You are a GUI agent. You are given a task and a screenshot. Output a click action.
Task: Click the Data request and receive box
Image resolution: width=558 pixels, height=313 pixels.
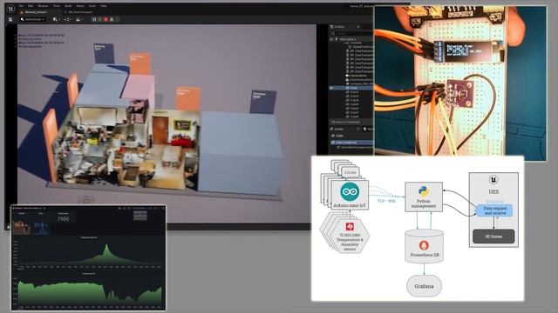(494, 210)
